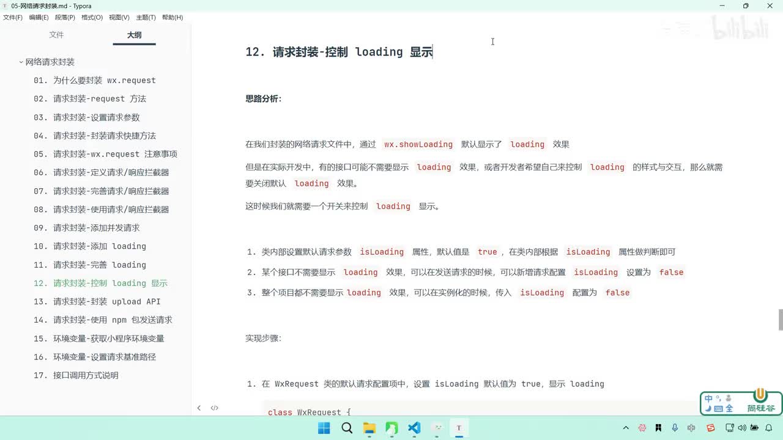Switch to source code mode icon

pos(215,408)
